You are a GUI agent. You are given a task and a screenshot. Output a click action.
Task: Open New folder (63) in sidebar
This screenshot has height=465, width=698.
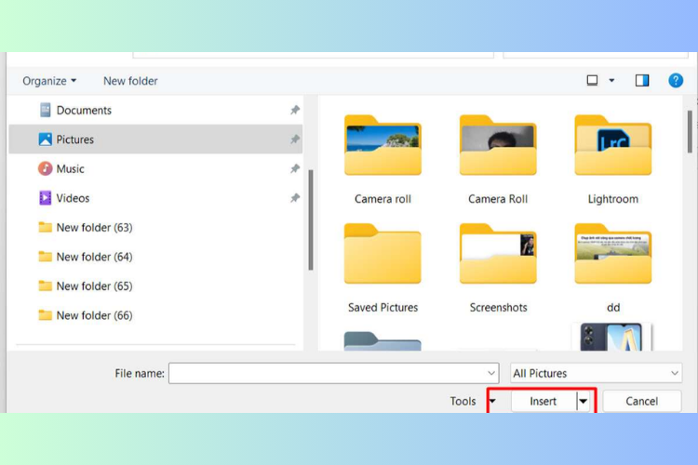pos(155,227)
